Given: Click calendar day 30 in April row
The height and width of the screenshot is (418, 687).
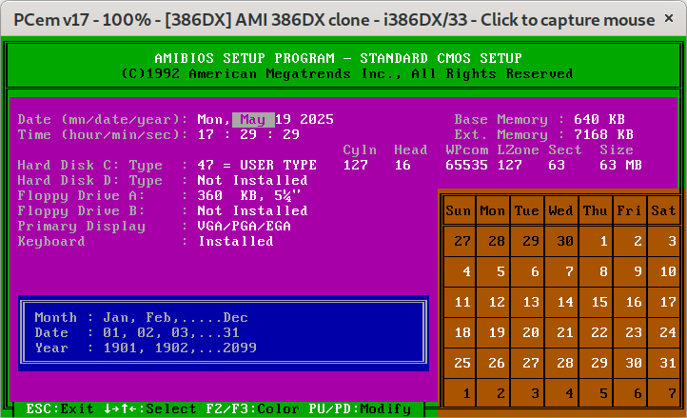Looking at the screenshot, I should 565,241.
